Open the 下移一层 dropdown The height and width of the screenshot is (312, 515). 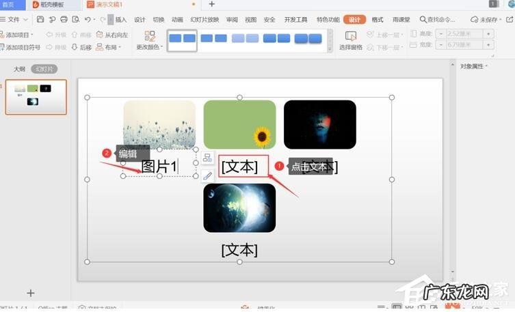pos(385,48)
